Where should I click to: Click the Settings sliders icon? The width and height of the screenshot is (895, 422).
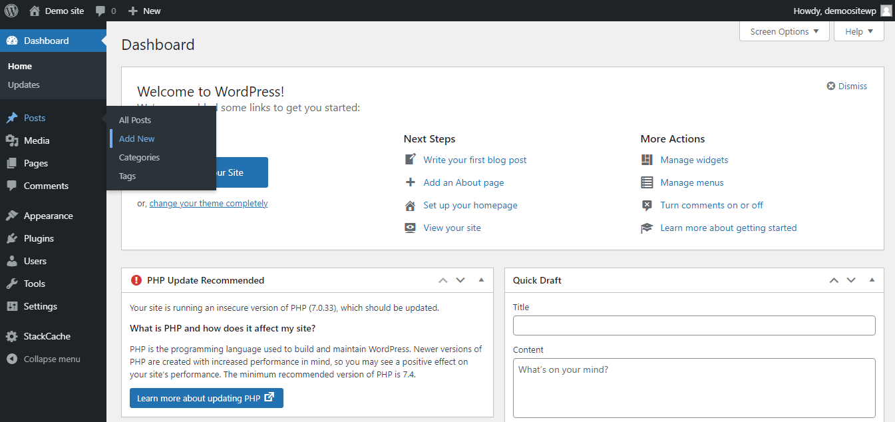coord(12,306)
